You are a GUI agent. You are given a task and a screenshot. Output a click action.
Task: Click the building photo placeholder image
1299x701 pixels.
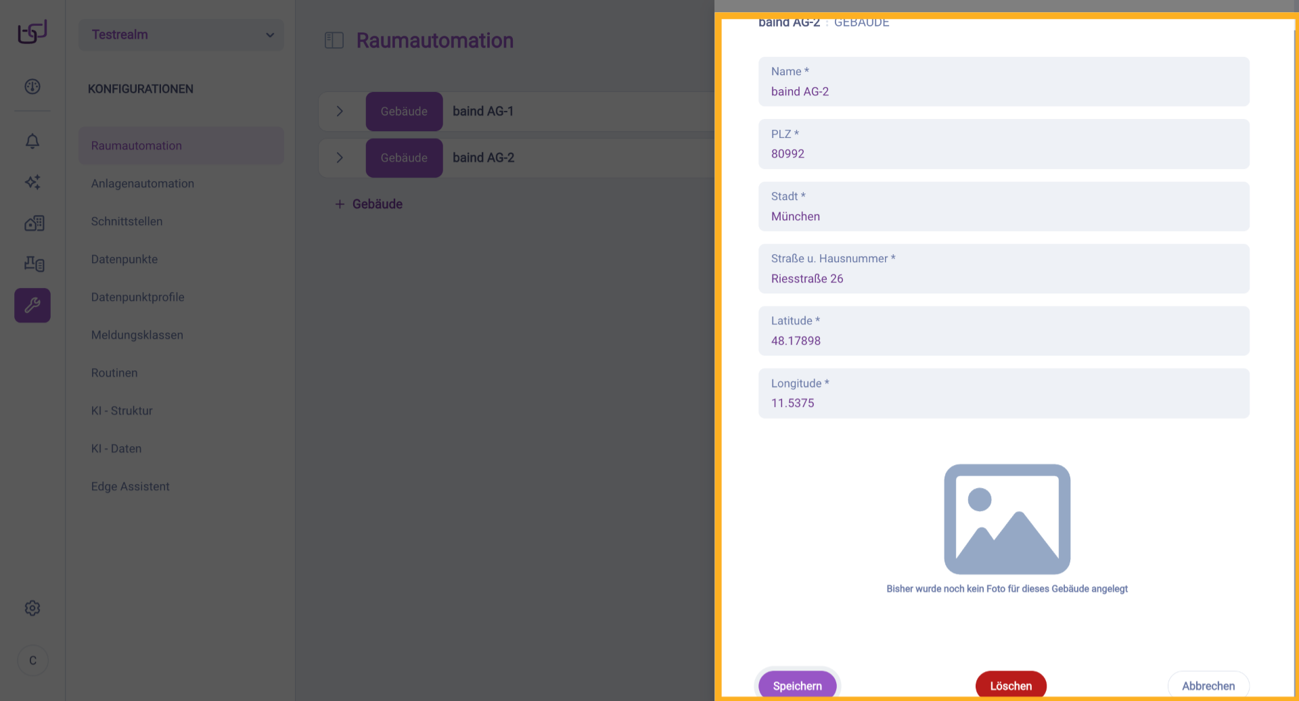1007,519
